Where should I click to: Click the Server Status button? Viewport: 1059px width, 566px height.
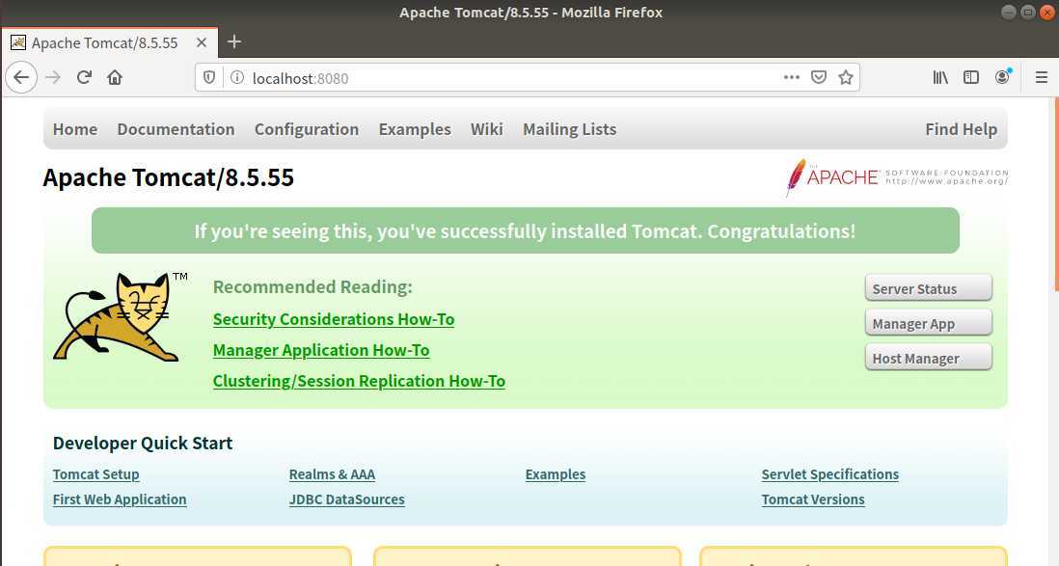click(928, 288)
